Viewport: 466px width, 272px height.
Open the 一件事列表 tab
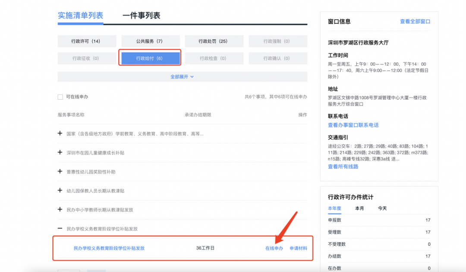point(141,16)
